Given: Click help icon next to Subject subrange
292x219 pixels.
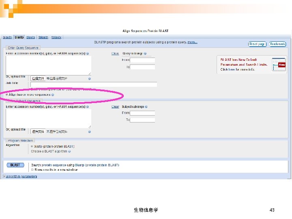Looking at the screenshot, I should point(146,107).
